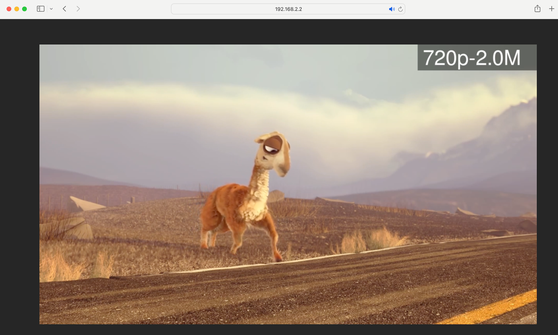Click the green full-screen window button
The image size is (558, 335).
[24, 9]
